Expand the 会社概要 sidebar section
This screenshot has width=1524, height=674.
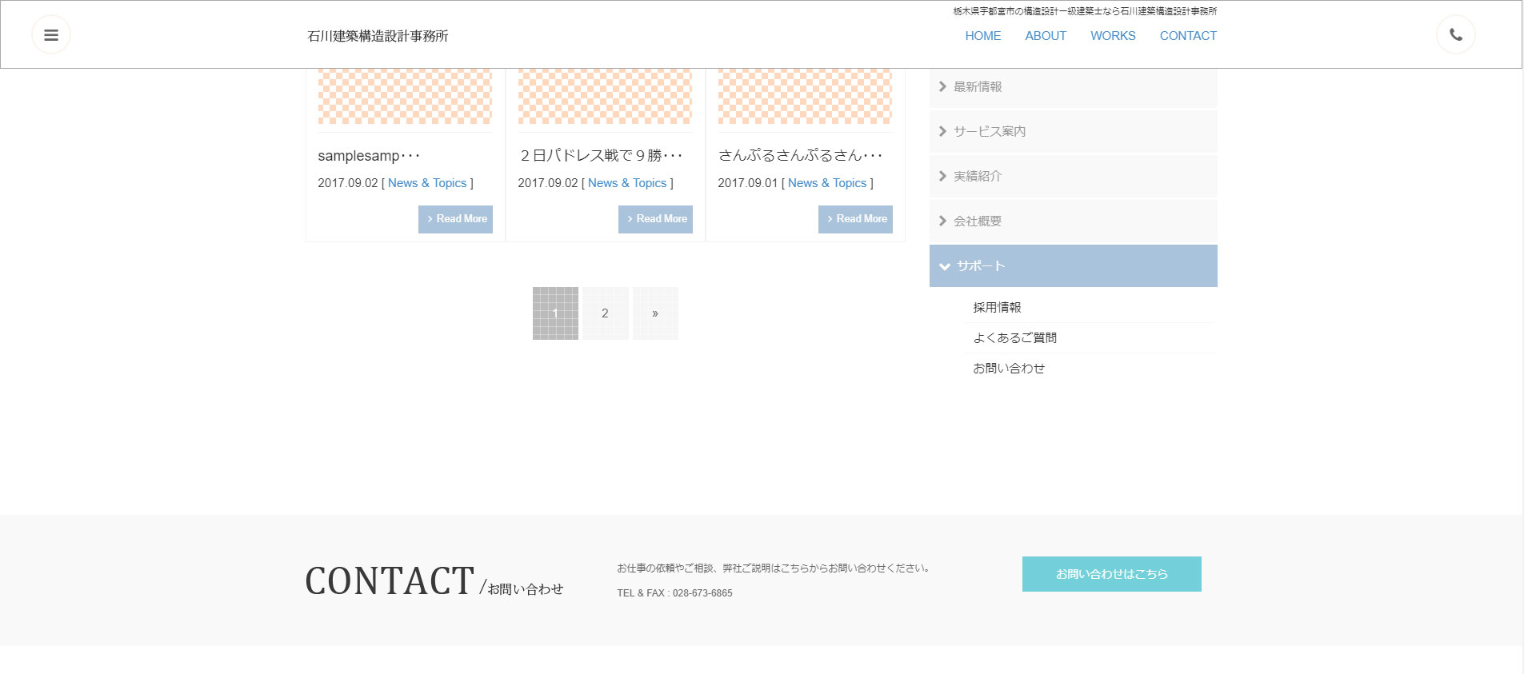[x=1073, y=221]
